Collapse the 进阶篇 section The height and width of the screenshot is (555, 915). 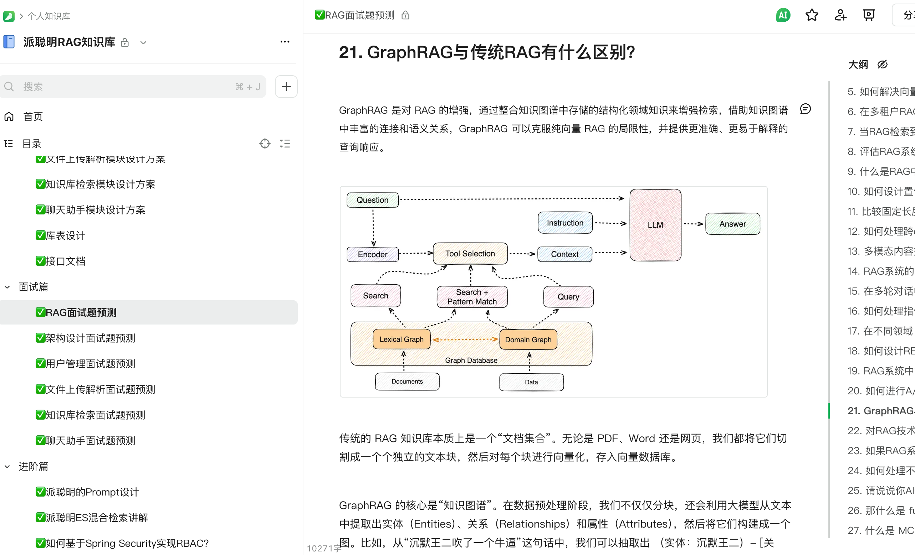pos(7,466)
